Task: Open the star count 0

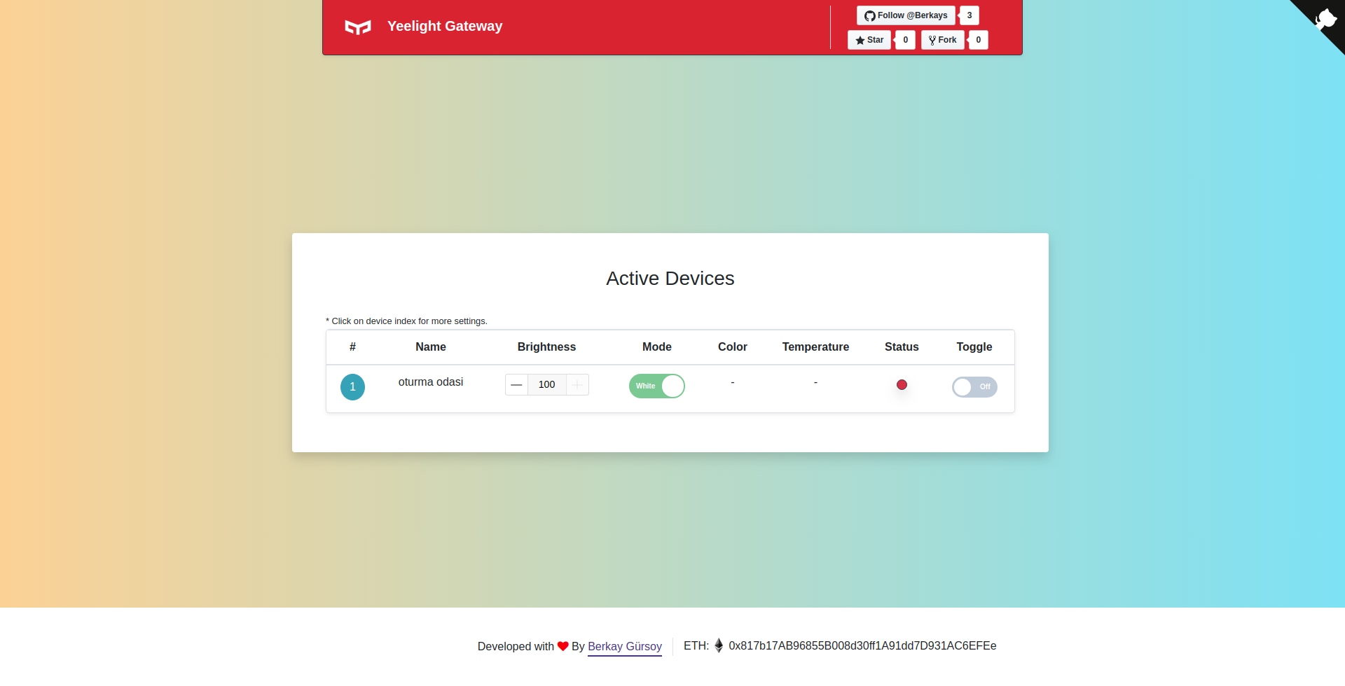Action: 906,40
